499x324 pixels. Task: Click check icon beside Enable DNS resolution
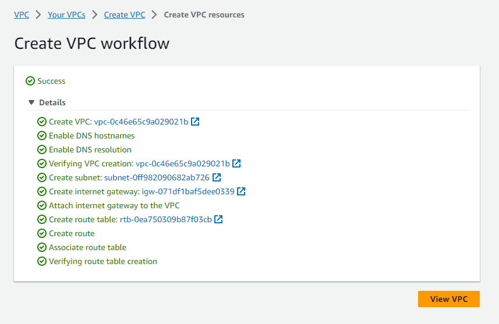click(x=42, y=149)
